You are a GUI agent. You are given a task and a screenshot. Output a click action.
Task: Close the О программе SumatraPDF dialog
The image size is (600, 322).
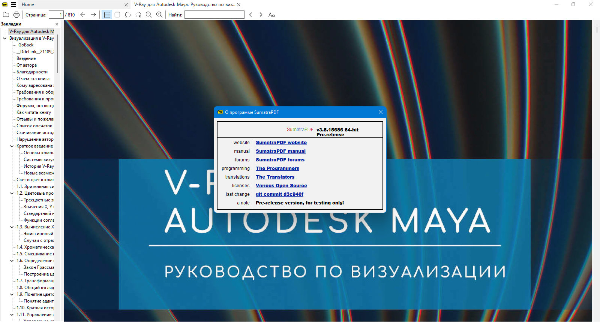(381, 112)
